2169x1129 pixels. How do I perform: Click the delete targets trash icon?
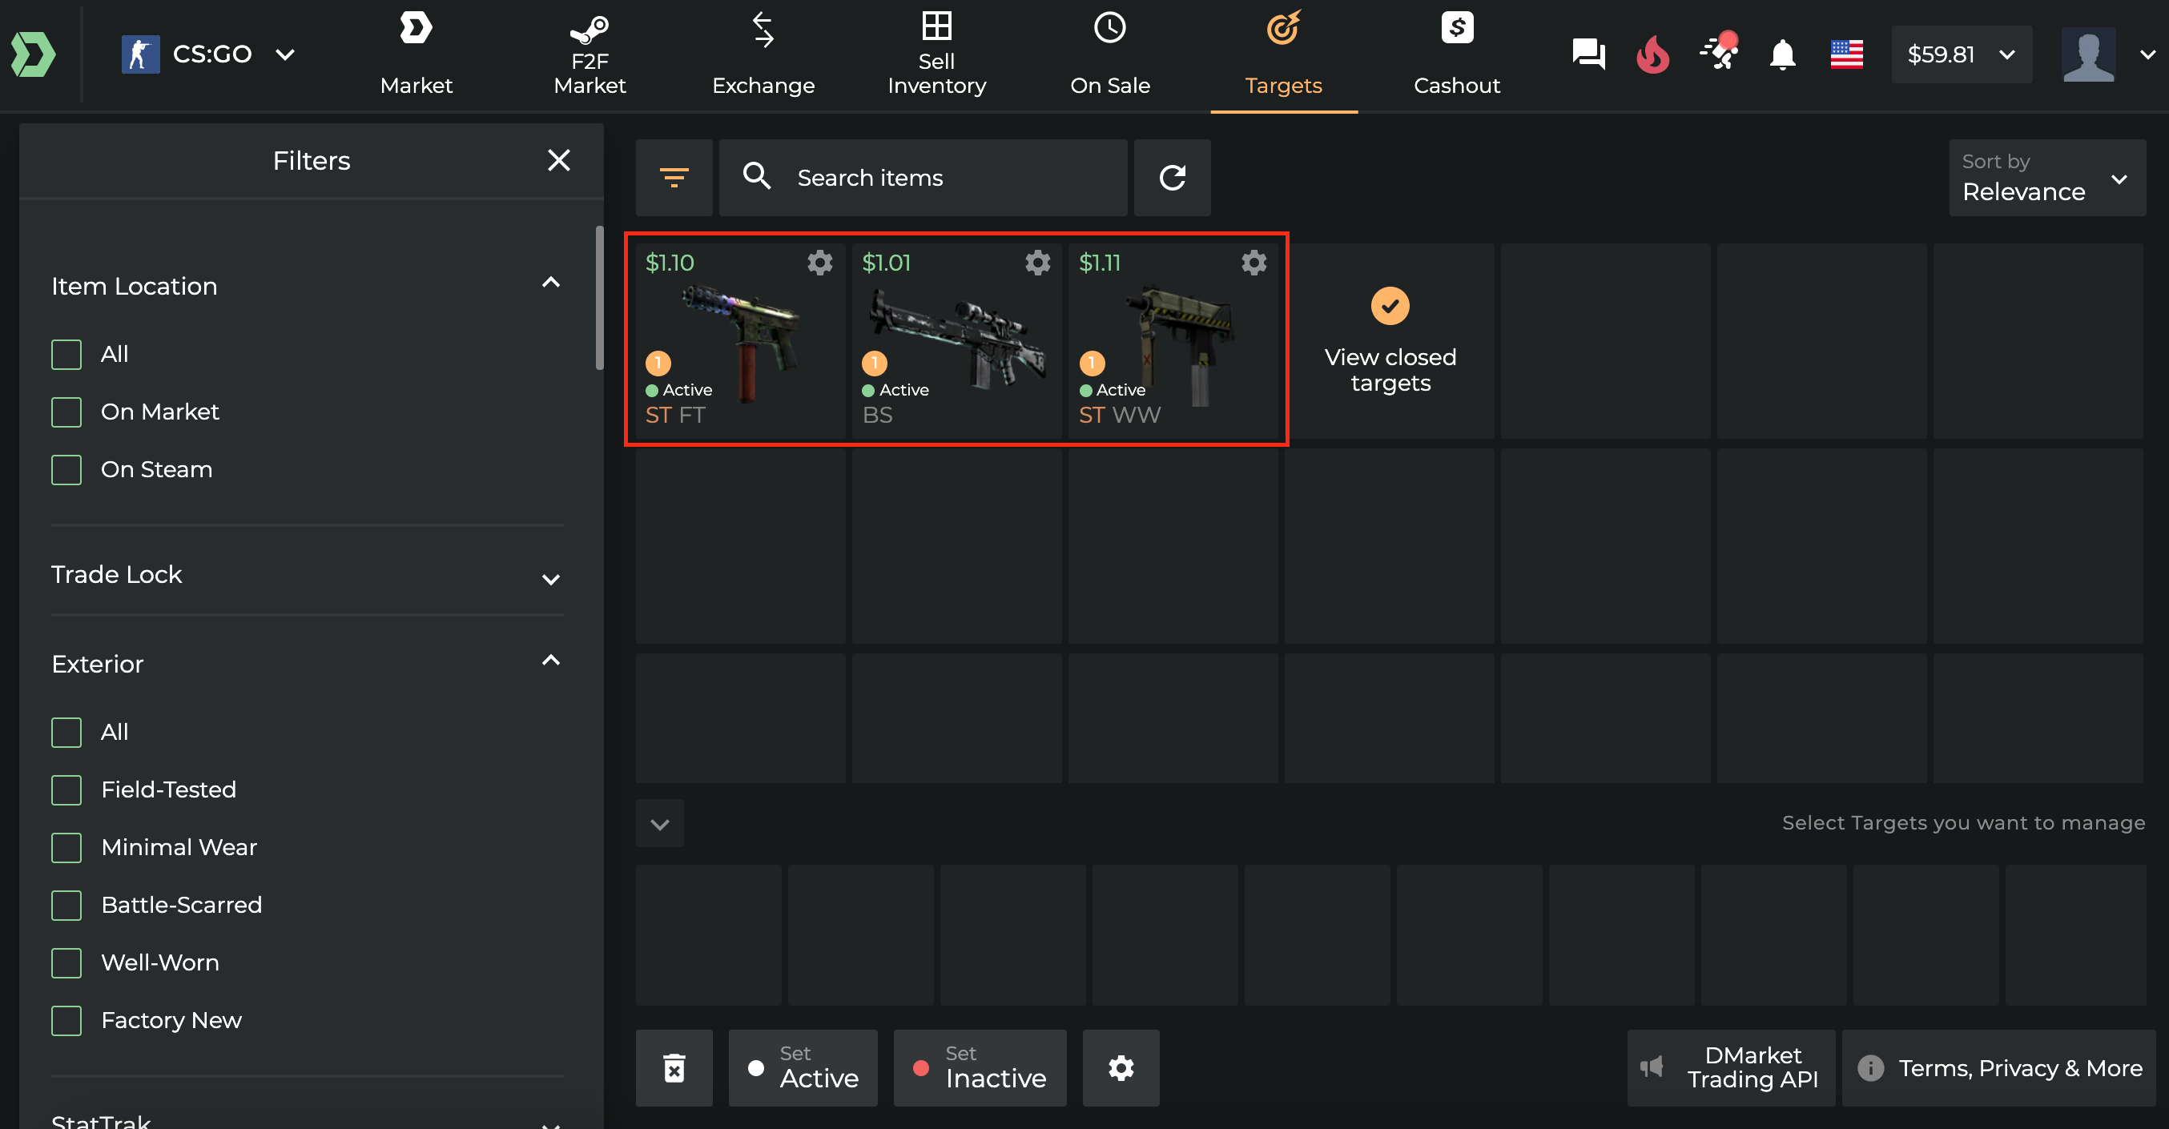point(674,1067)
